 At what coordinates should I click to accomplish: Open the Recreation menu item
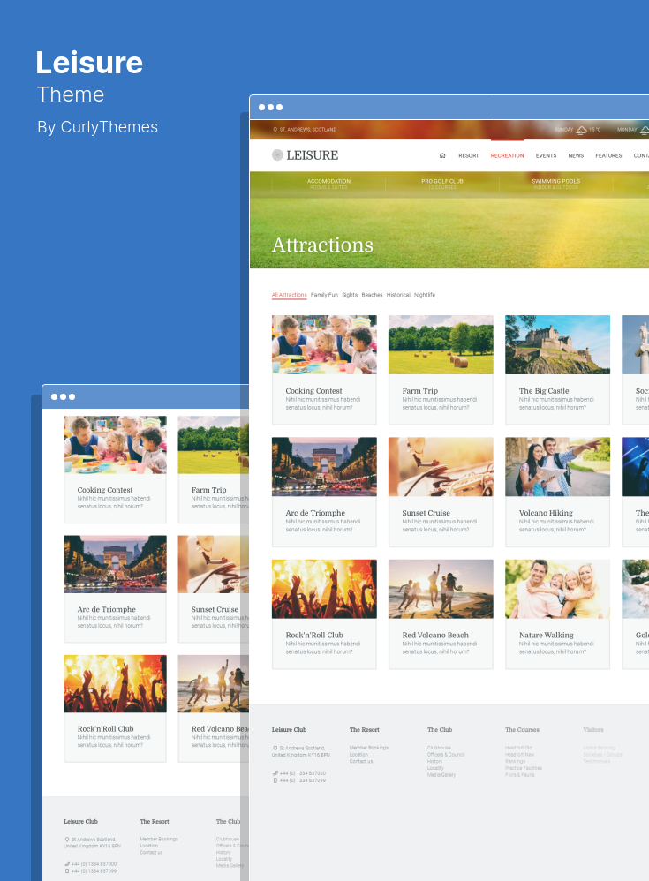[507, 155]
